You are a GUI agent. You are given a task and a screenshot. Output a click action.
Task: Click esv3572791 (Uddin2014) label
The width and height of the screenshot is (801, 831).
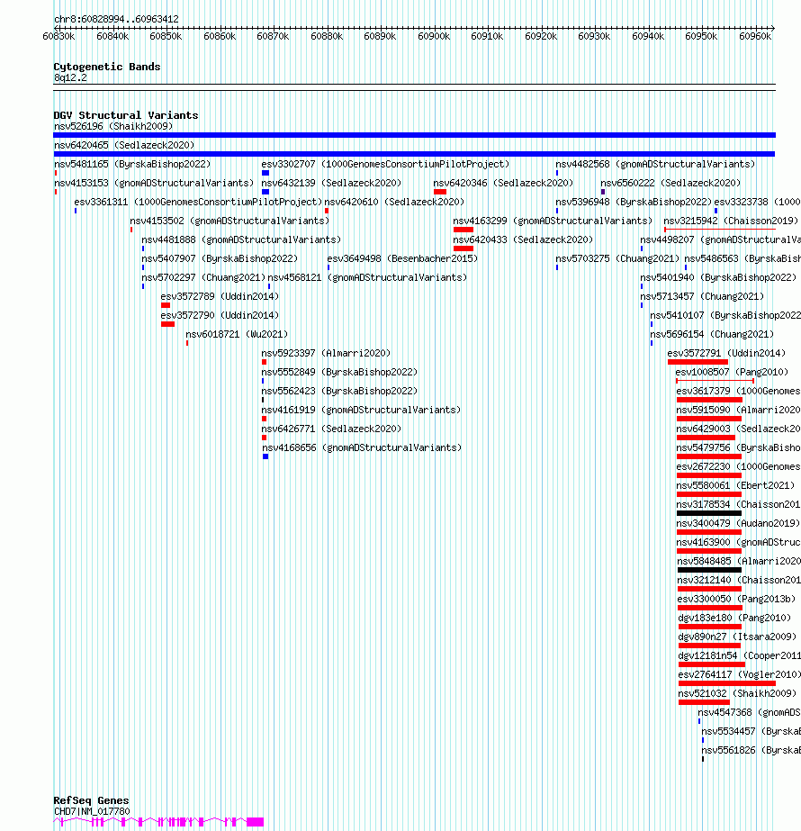(x=726, y=353)
